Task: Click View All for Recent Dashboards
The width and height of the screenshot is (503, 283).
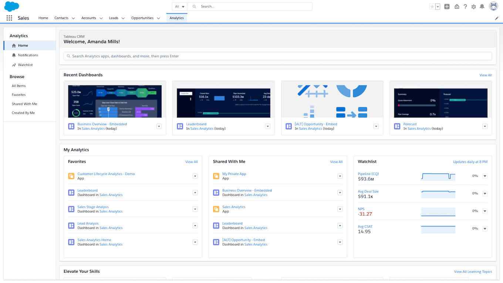Action: 486,75
